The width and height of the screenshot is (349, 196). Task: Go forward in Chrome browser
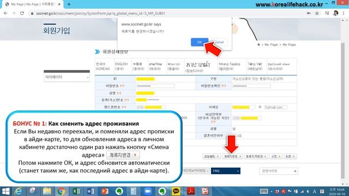click(14, 13)
